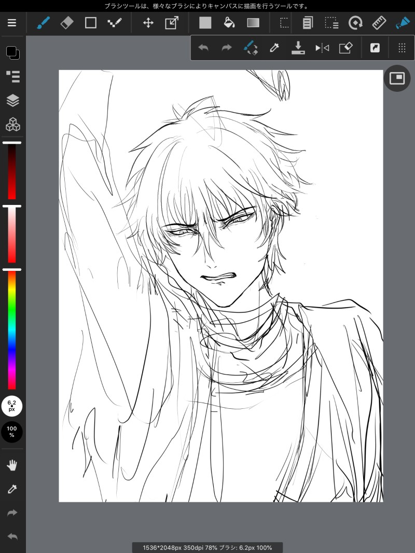The image size is (415, 553).
Task: Redo with the toolbar forward arrow
Action: 227,48
